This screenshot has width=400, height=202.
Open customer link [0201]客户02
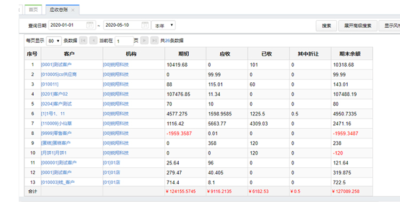point(54,94)
